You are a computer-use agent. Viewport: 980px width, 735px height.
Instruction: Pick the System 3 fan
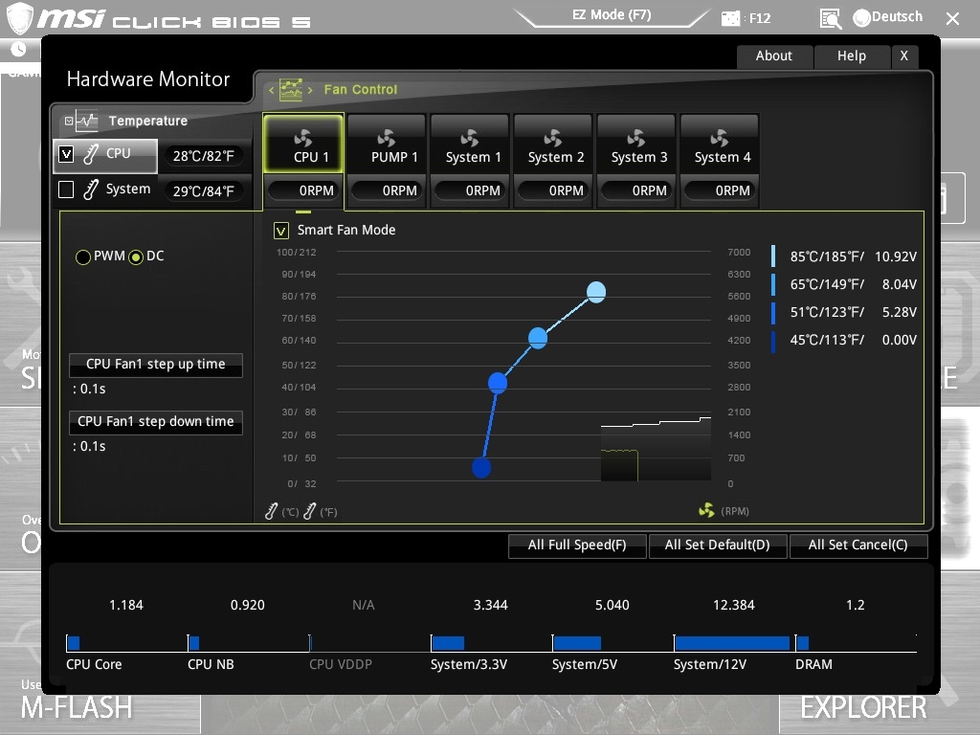click(x=636, y=138)
